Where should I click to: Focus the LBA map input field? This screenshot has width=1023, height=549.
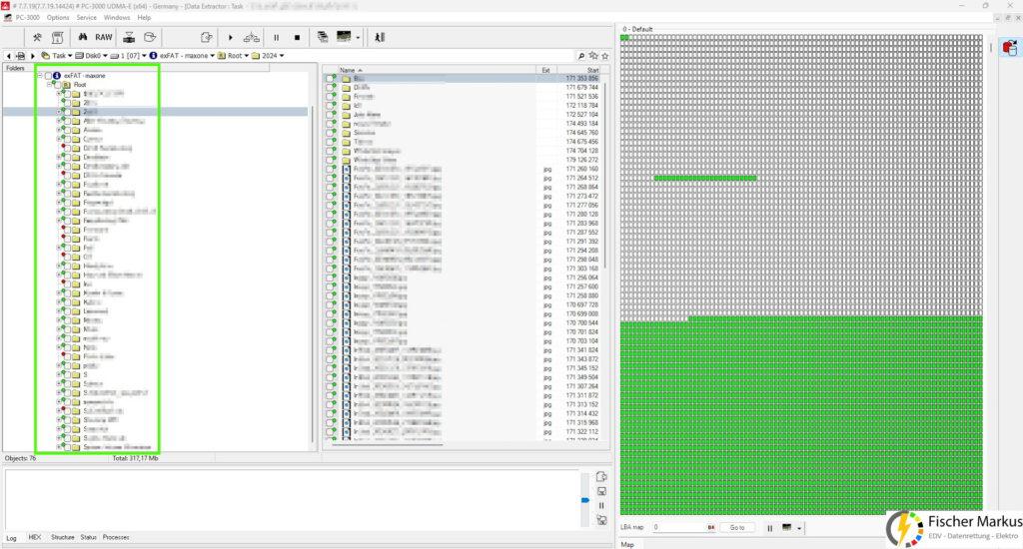click(x=683, y=527)
